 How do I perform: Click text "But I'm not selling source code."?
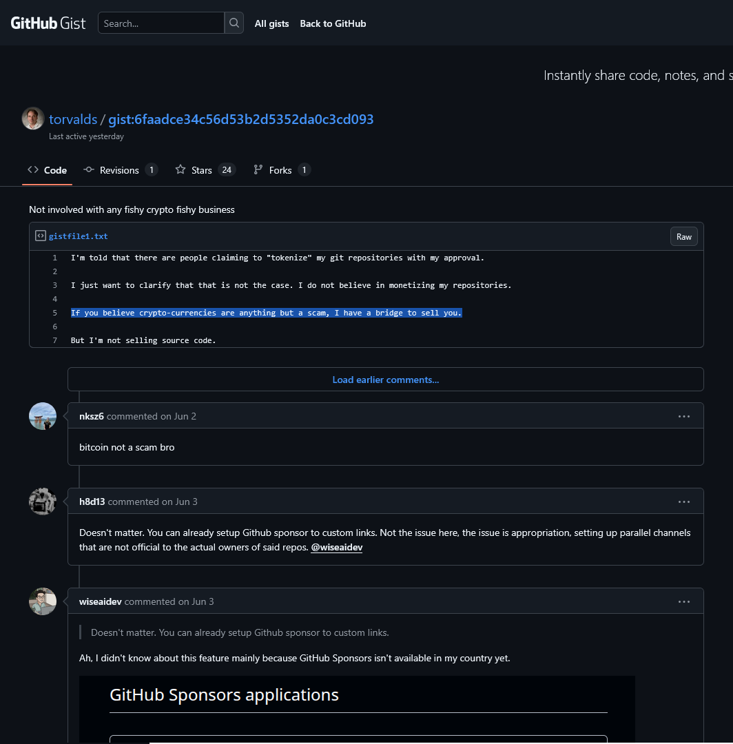(x=143, y=340)
